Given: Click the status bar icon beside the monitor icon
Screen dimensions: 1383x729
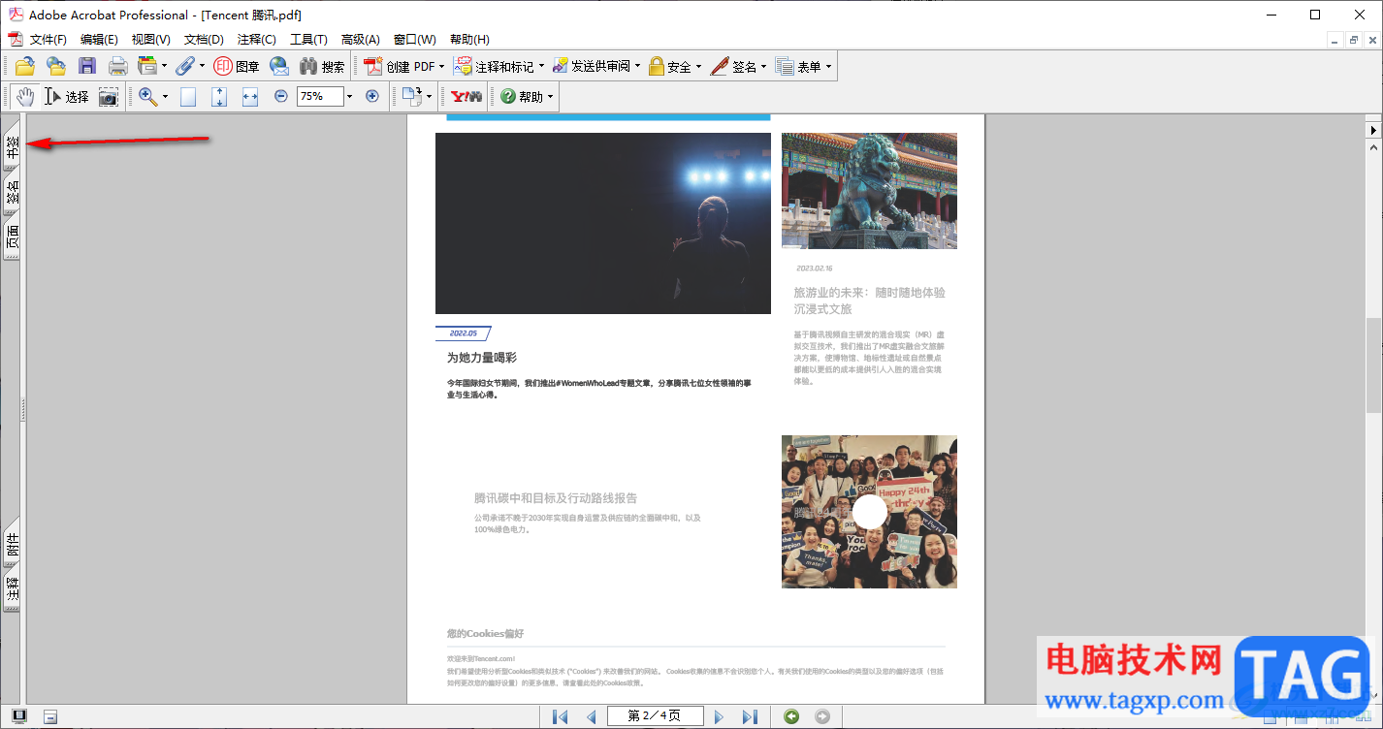Looking at the screenshot, I should click(x=50, y=716).
